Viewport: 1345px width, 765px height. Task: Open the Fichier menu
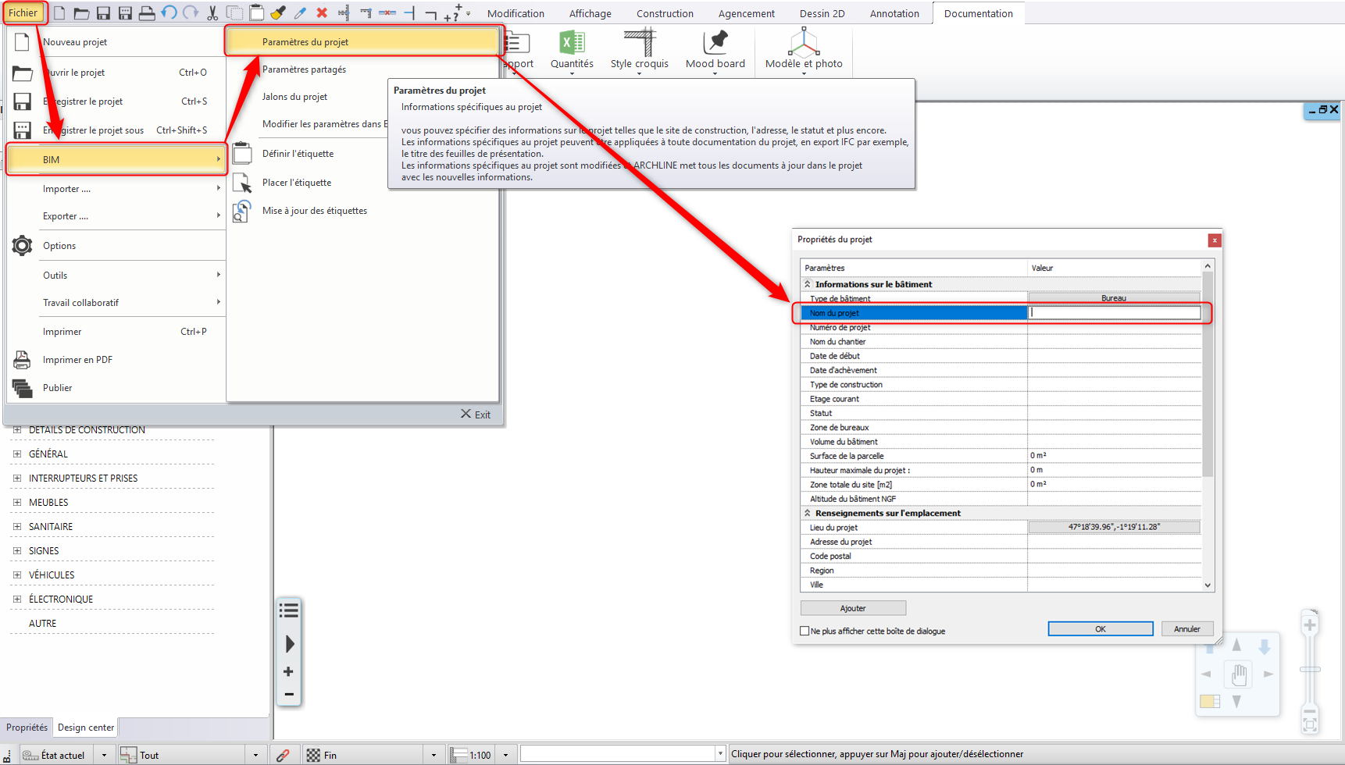tap(23, 12)
